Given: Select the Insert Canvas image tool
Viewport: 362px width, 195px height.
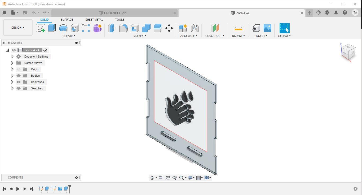Looking at the screenshot, I should tap(267, 28).
